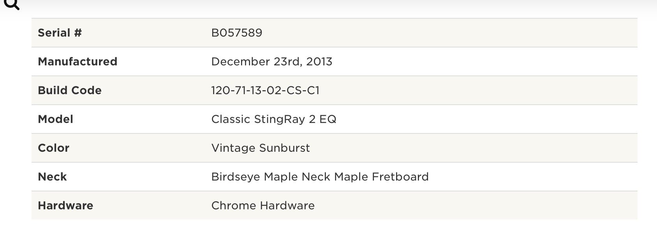Click the 'Neck' row label
This screenshot has height=228, width=657.
pyautogui.click(x=52, y=177)
